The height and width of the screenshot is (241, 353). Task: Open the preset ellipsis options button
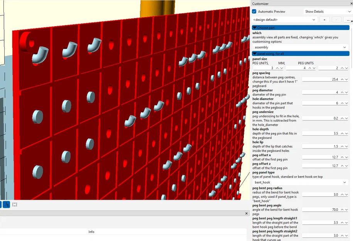[348, 20]
